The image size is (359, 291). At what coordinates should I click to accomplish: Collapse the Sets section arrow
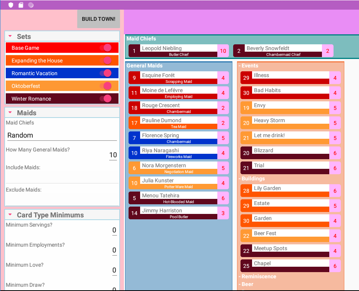pos(10,36)
